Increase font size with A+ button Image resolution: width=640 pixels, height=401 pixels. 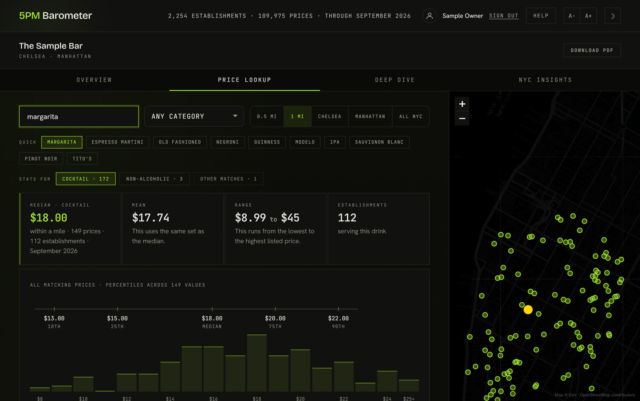(x=588, y=16)
